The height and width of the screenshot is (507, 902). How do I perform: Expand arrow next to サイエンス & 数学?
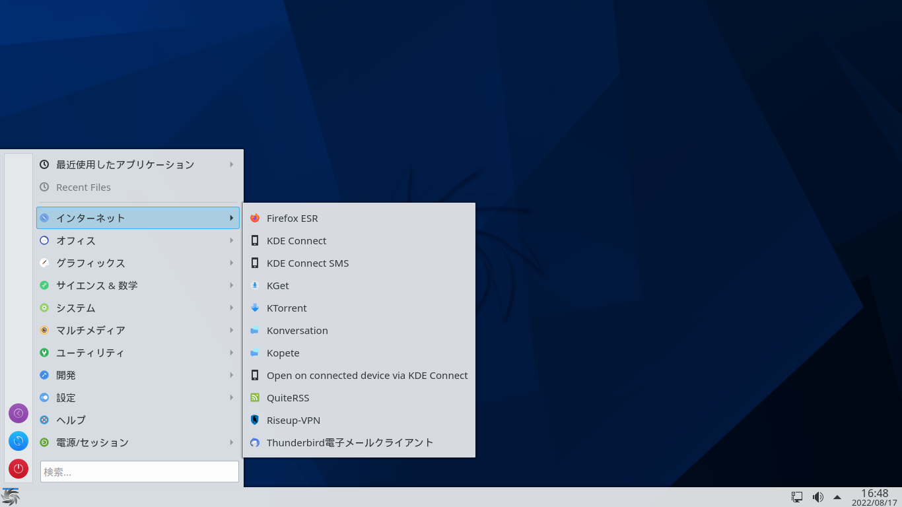click(x=231, y=286)
